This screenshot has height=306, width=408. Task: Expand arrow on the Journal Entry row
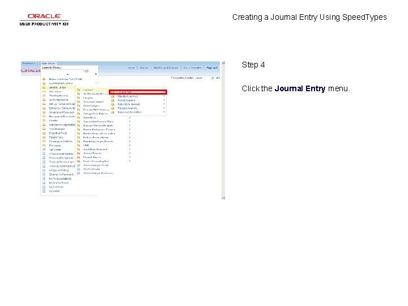coord(164,92)
